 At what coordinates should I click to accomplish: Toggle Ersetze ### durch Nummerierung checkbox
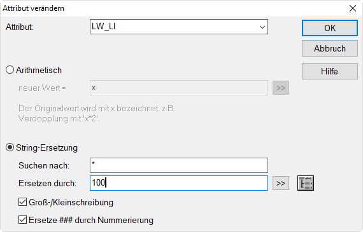pyautogui.click(x=22, y=220)
